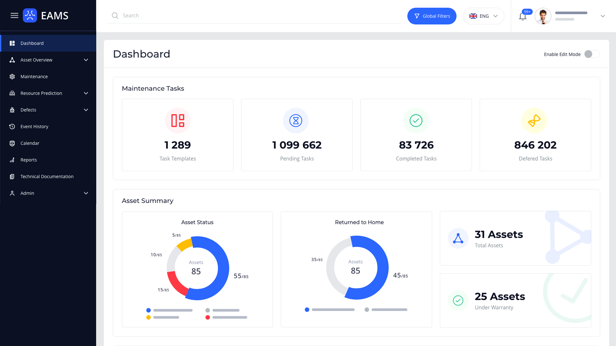Go to Event History
Viewport: 616px width, 346px height.
coord(48,127)
